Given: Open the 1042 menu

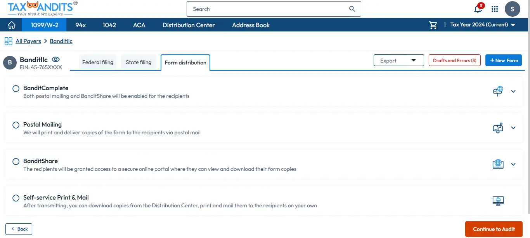Looking at the screenshot, I should pyautogui.click(x=109, y=25).
